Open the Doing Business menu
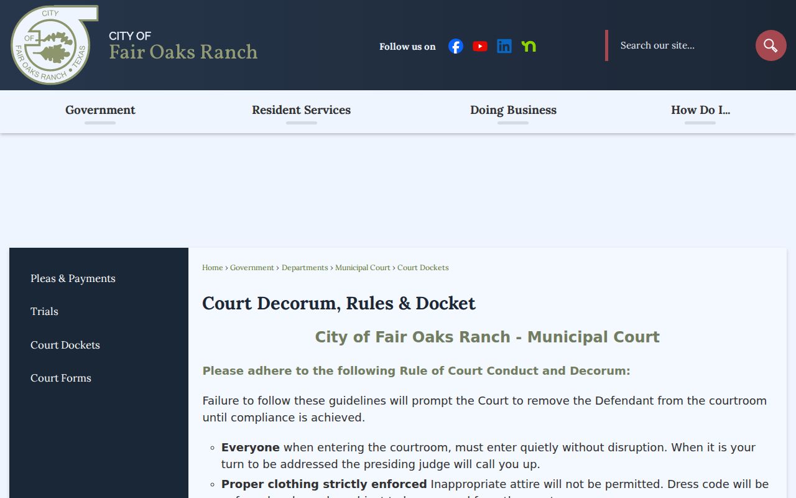 pos(513,110)
